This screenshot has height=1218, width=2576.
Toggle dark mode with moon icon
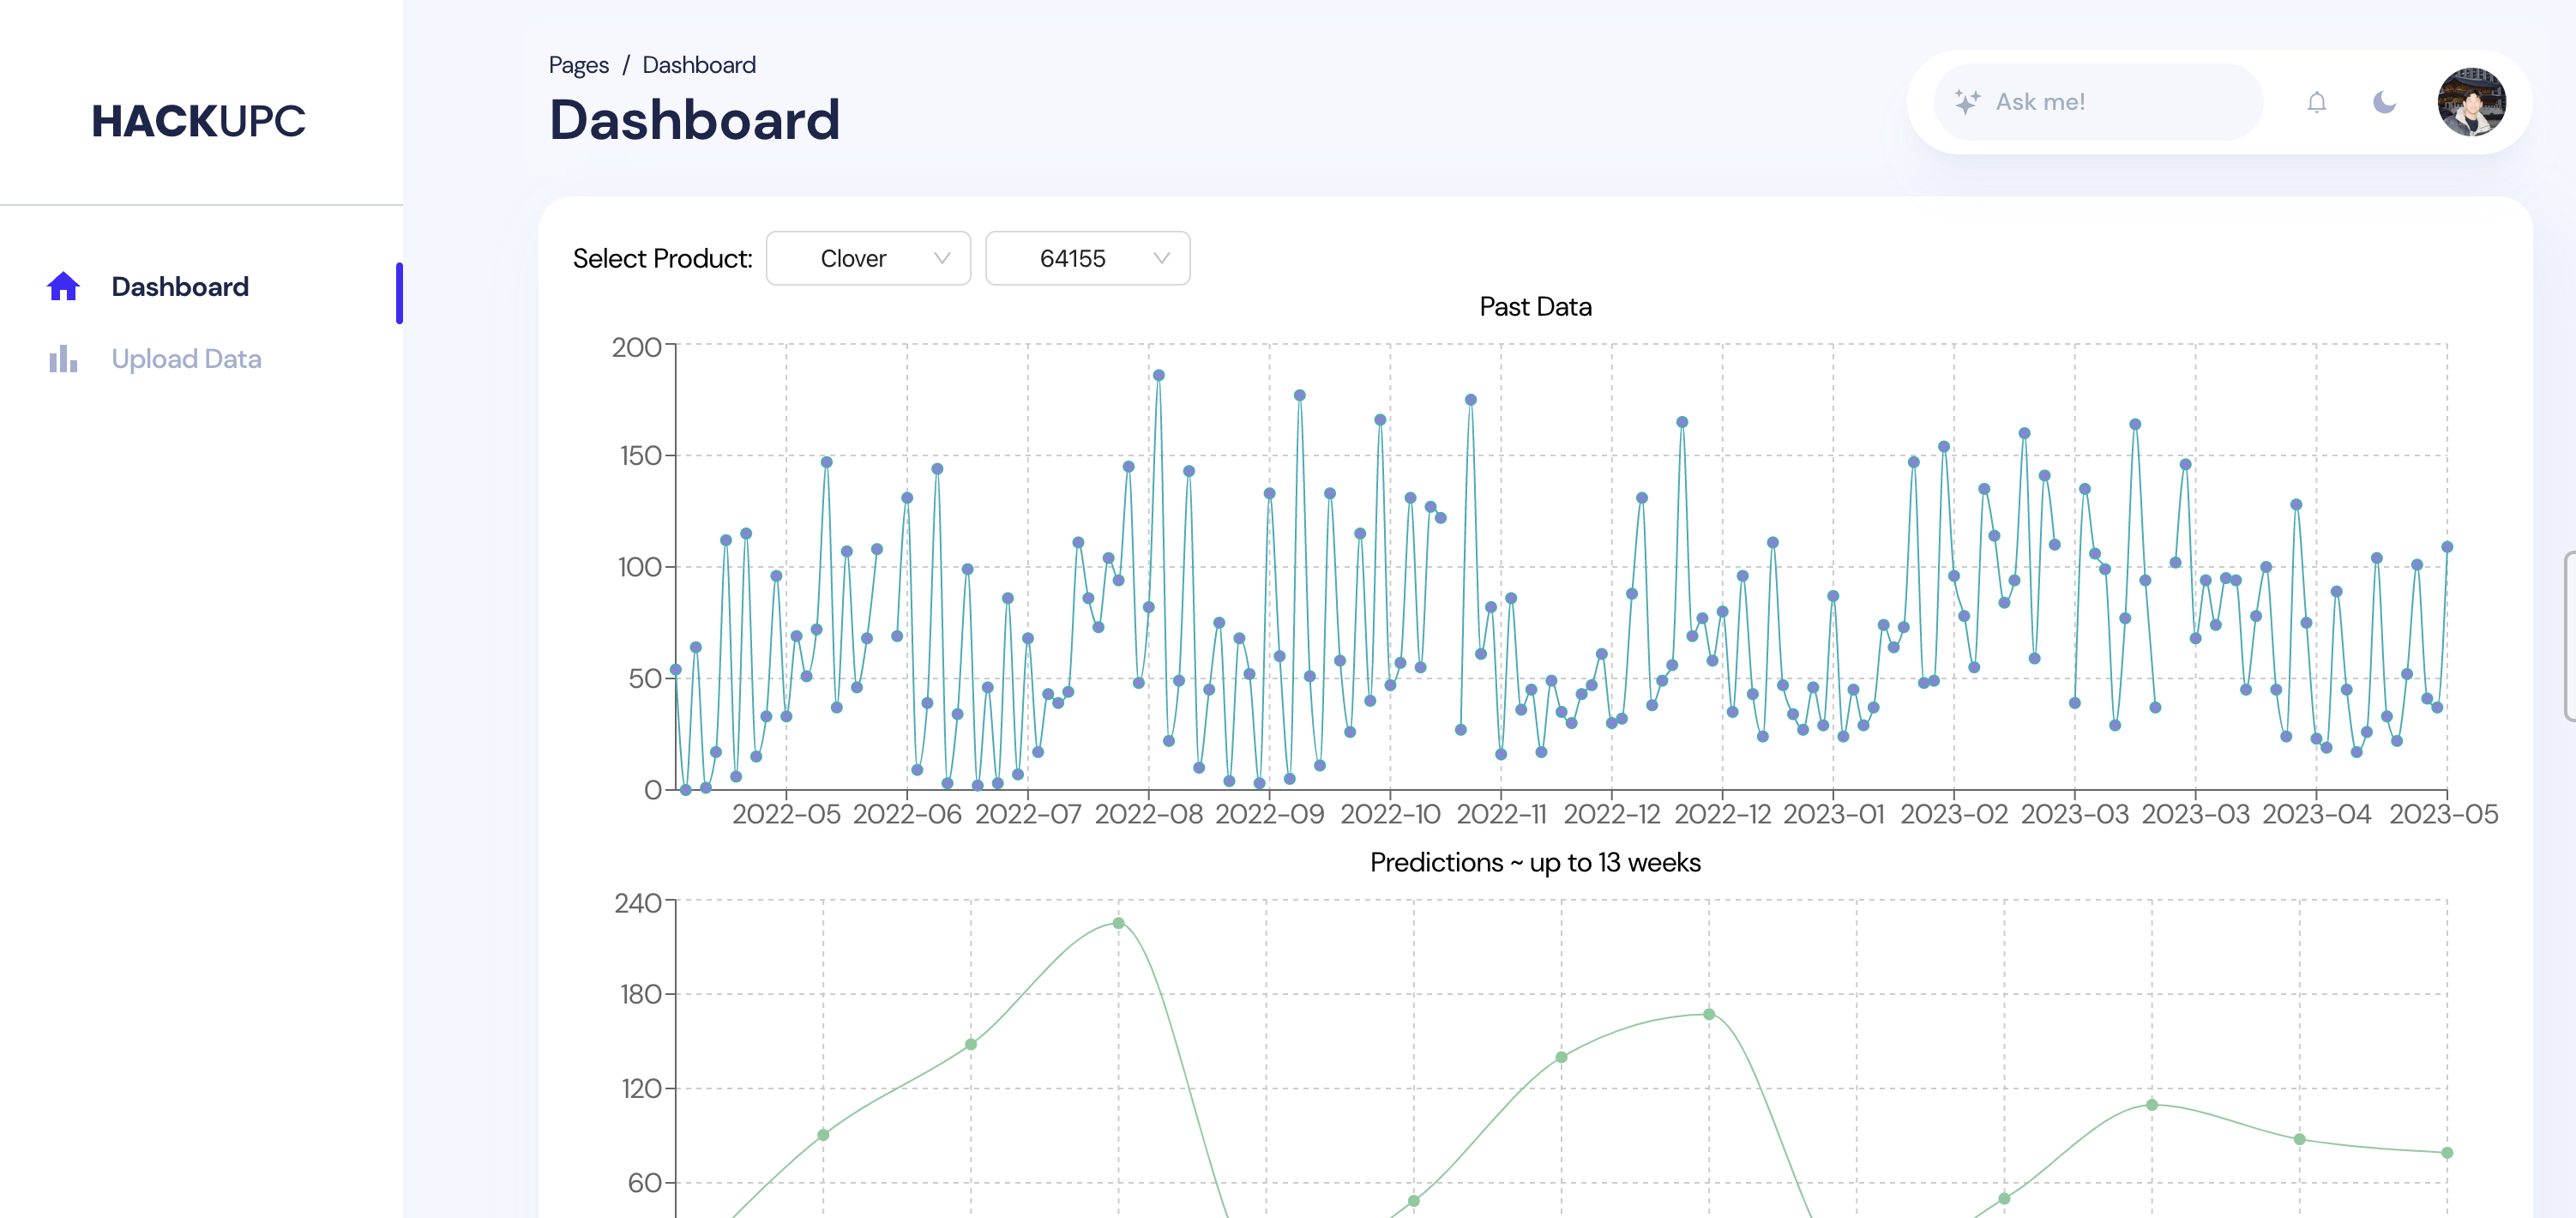click(x=2384, y=102)
